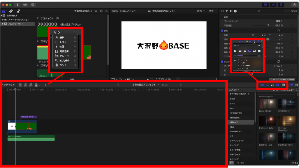Image resolution: width=299 pixels, height=168 pixels.
Task: Open the audio inspector speaker tab
Action: point(231,11)
